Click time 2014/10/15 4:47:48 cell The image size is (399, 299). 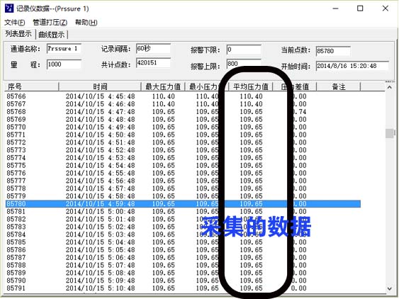pyautogui.click(x=100, y=112)
